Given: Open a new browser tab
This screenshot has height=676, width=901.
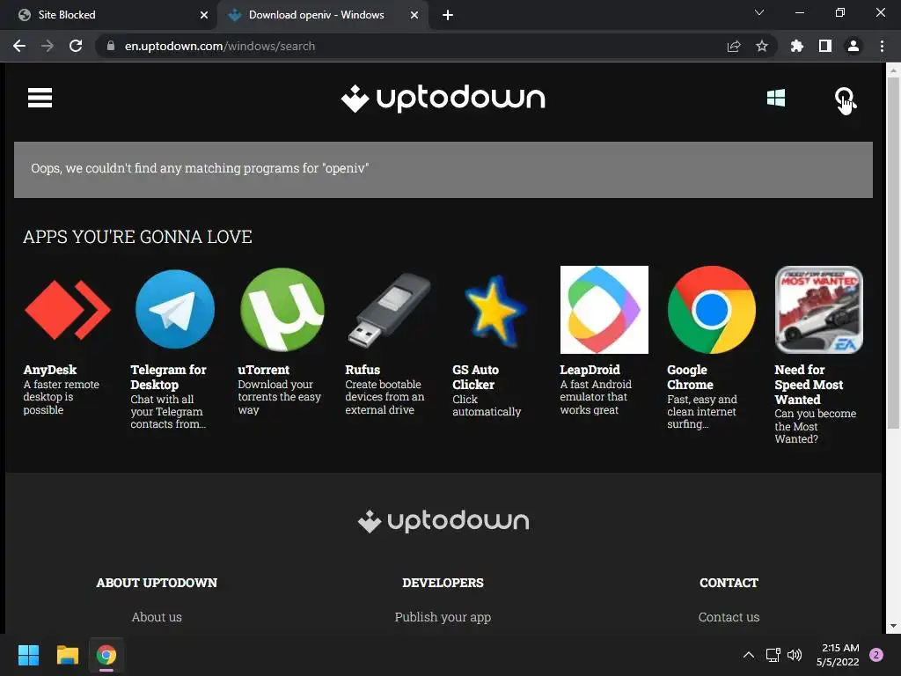Looking at the screenshot, I should 448,15.
